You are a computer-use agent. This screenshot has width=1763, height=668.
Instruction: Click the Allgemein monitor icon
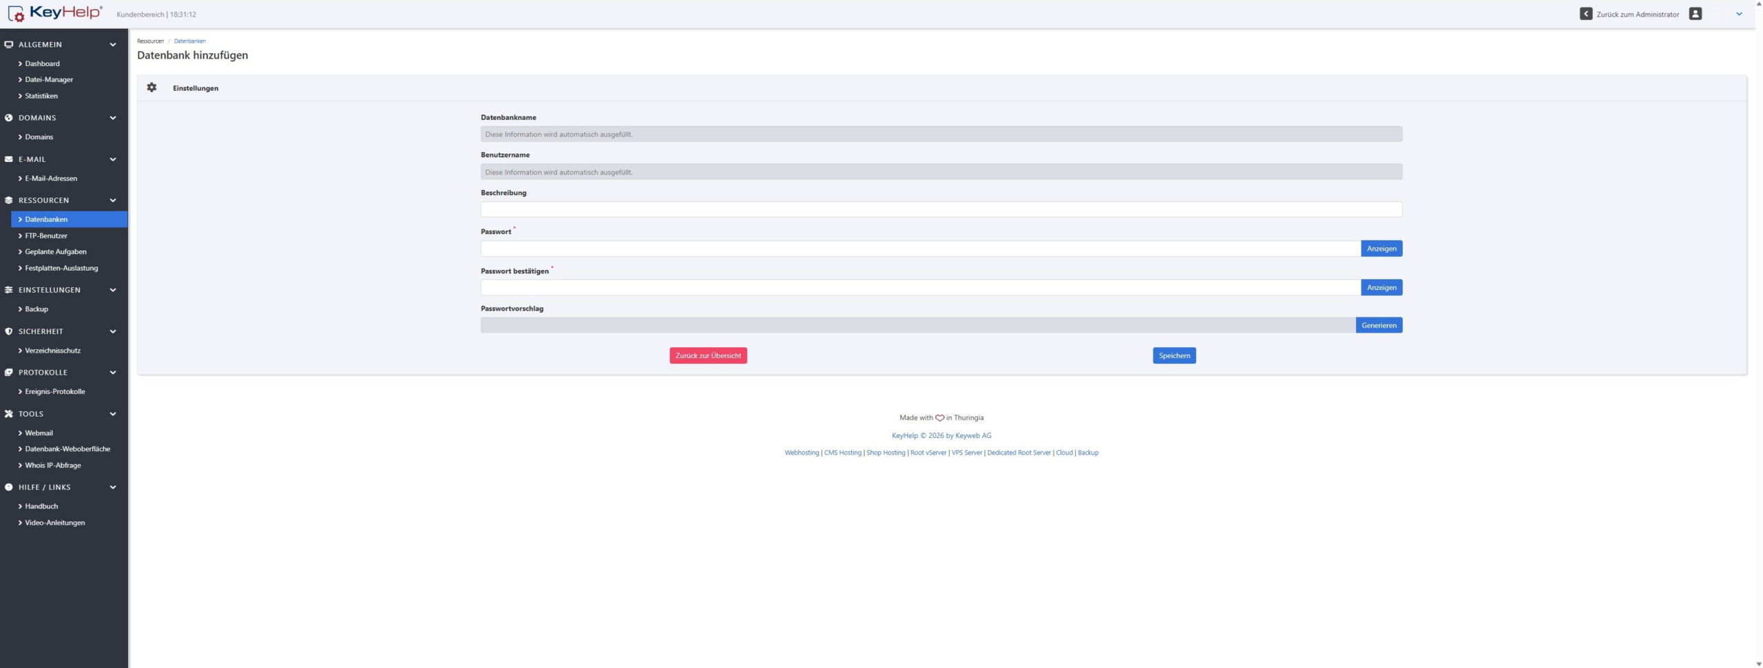coord(8,45)
